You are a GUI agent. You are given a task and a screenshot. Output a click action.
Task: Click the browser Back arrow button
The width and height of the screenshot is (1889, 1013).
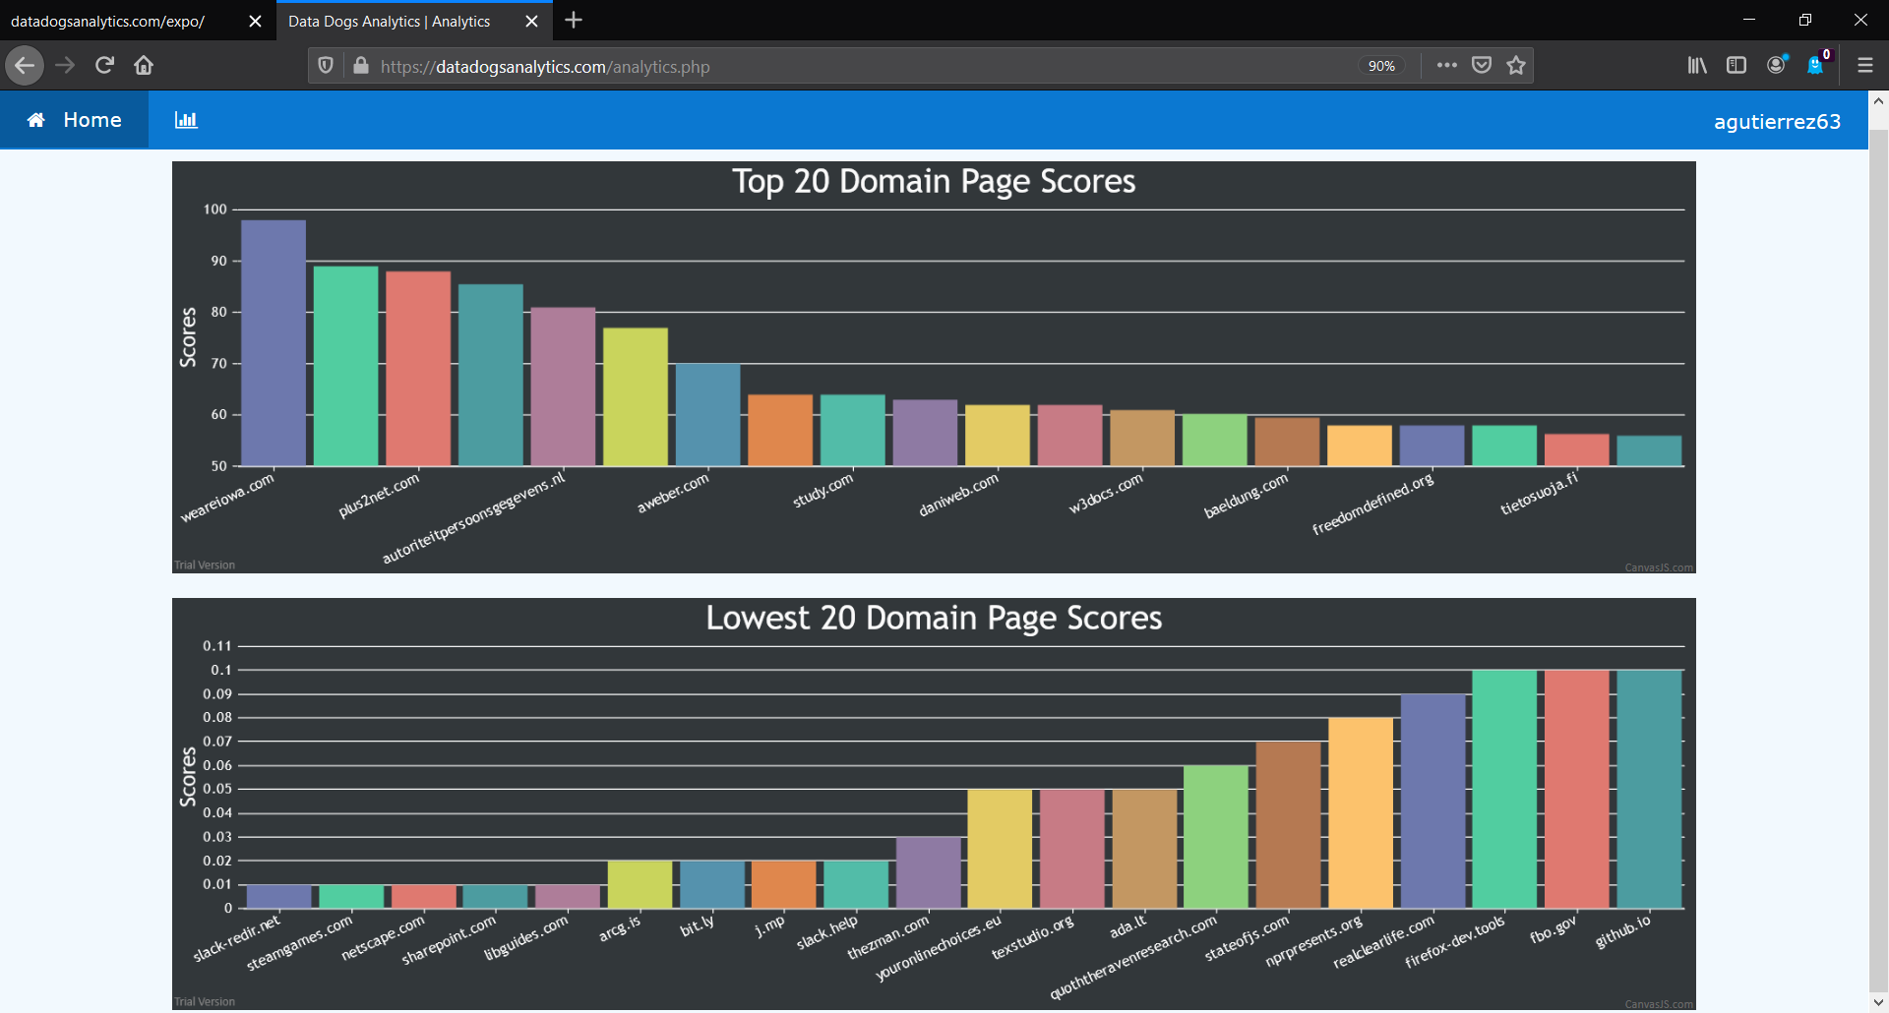click(25, 66)
